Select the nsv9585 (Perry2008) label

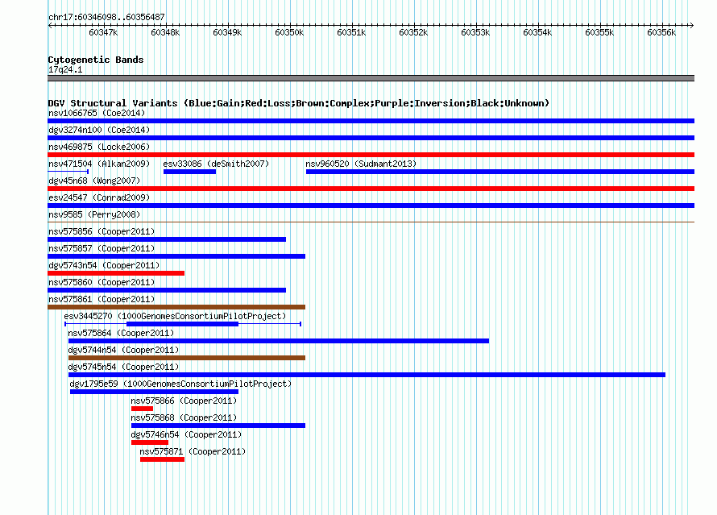tap(94, 214)
